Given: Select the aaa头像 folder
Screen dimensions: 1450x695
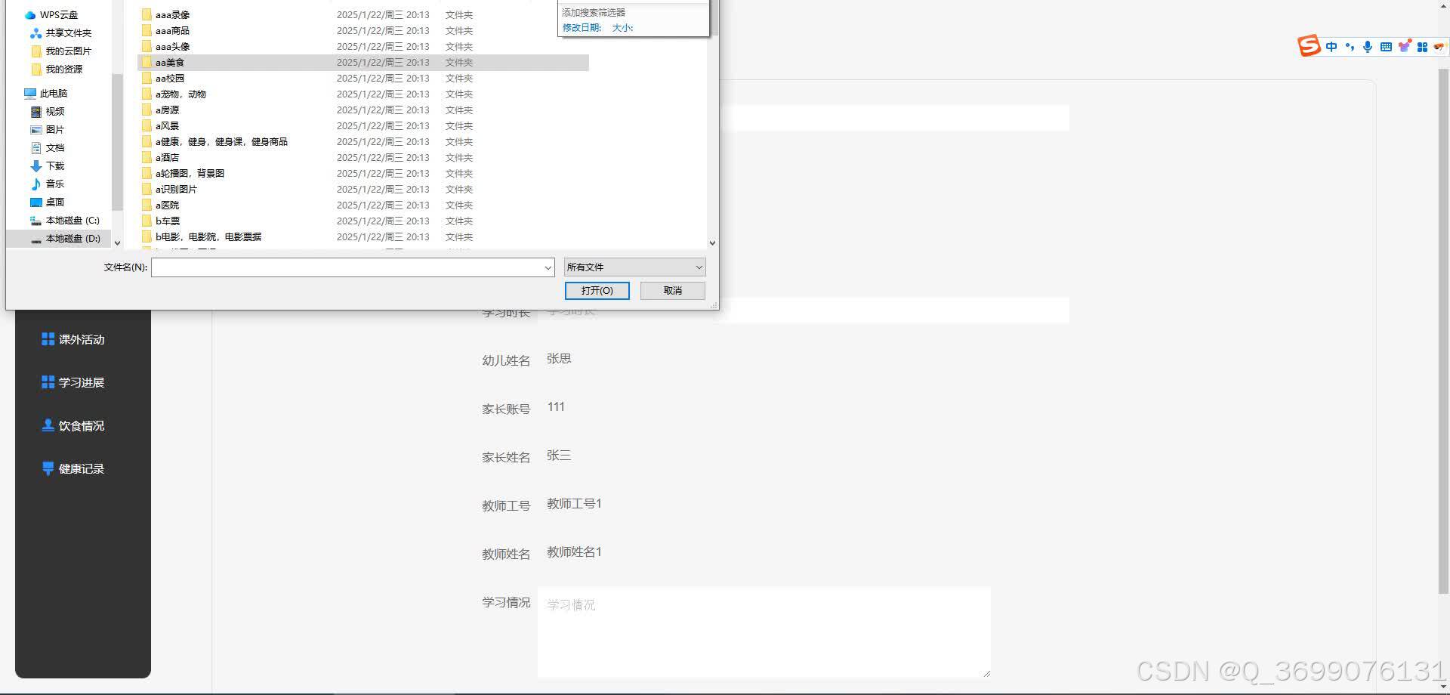Looking at the screenshot, I should [172, 47].
